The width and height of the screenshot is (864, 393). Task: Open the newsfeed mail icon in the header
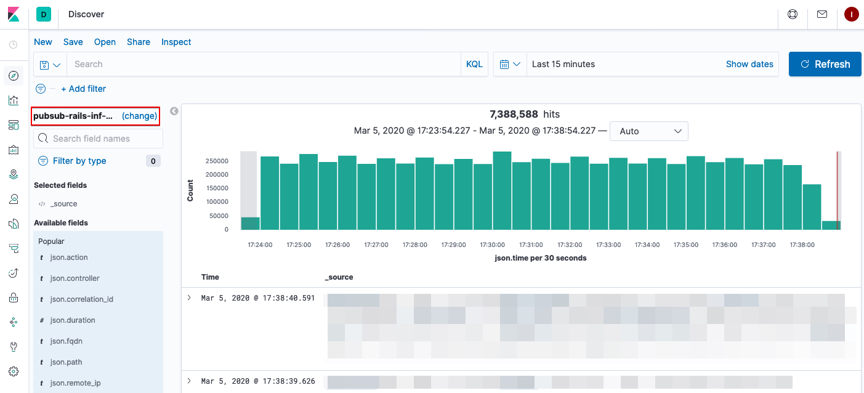tap(822, 14)
